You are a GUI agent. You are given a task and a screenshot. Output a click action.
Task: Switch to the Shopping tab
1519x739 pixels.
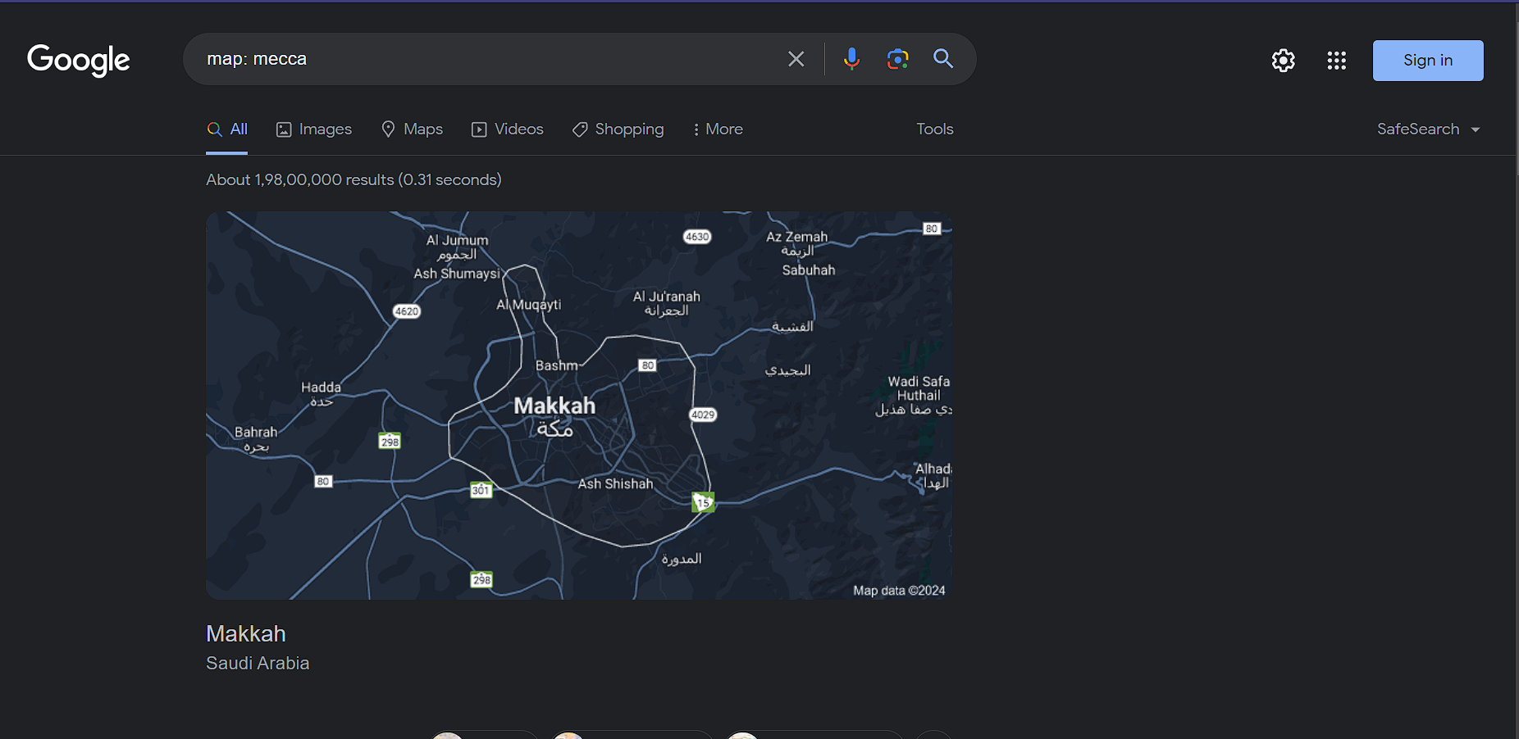[x=618, y=129]
